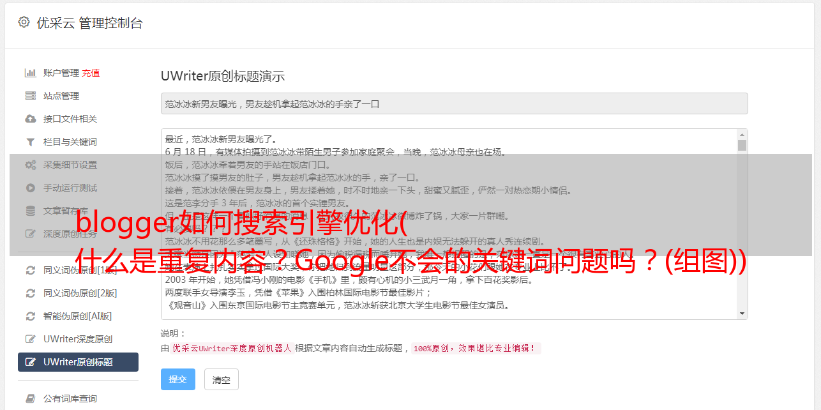Go to 优采云 管理控制台 header title

[x=89, y=23]
